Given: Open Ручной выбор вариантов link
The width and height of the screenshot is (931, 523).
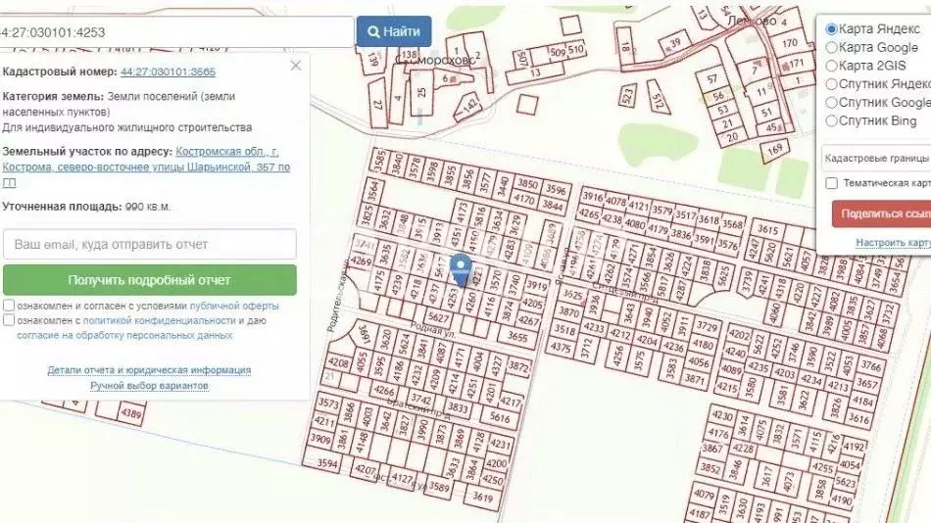Looking at the screenshot, I should tap(149, 386).
